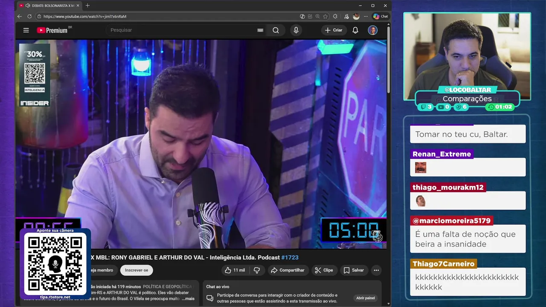
Task: Click Thiago7Carneiro username in chat
Action: (x=444, y=264)
